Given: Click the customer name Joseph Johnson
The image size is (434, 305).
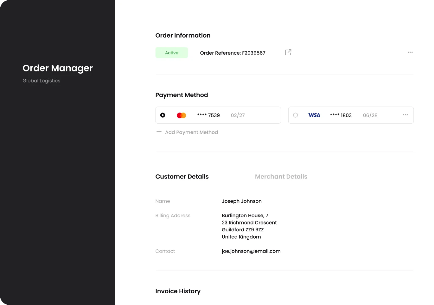Looking at the screenshot, I should click(241, 201).
